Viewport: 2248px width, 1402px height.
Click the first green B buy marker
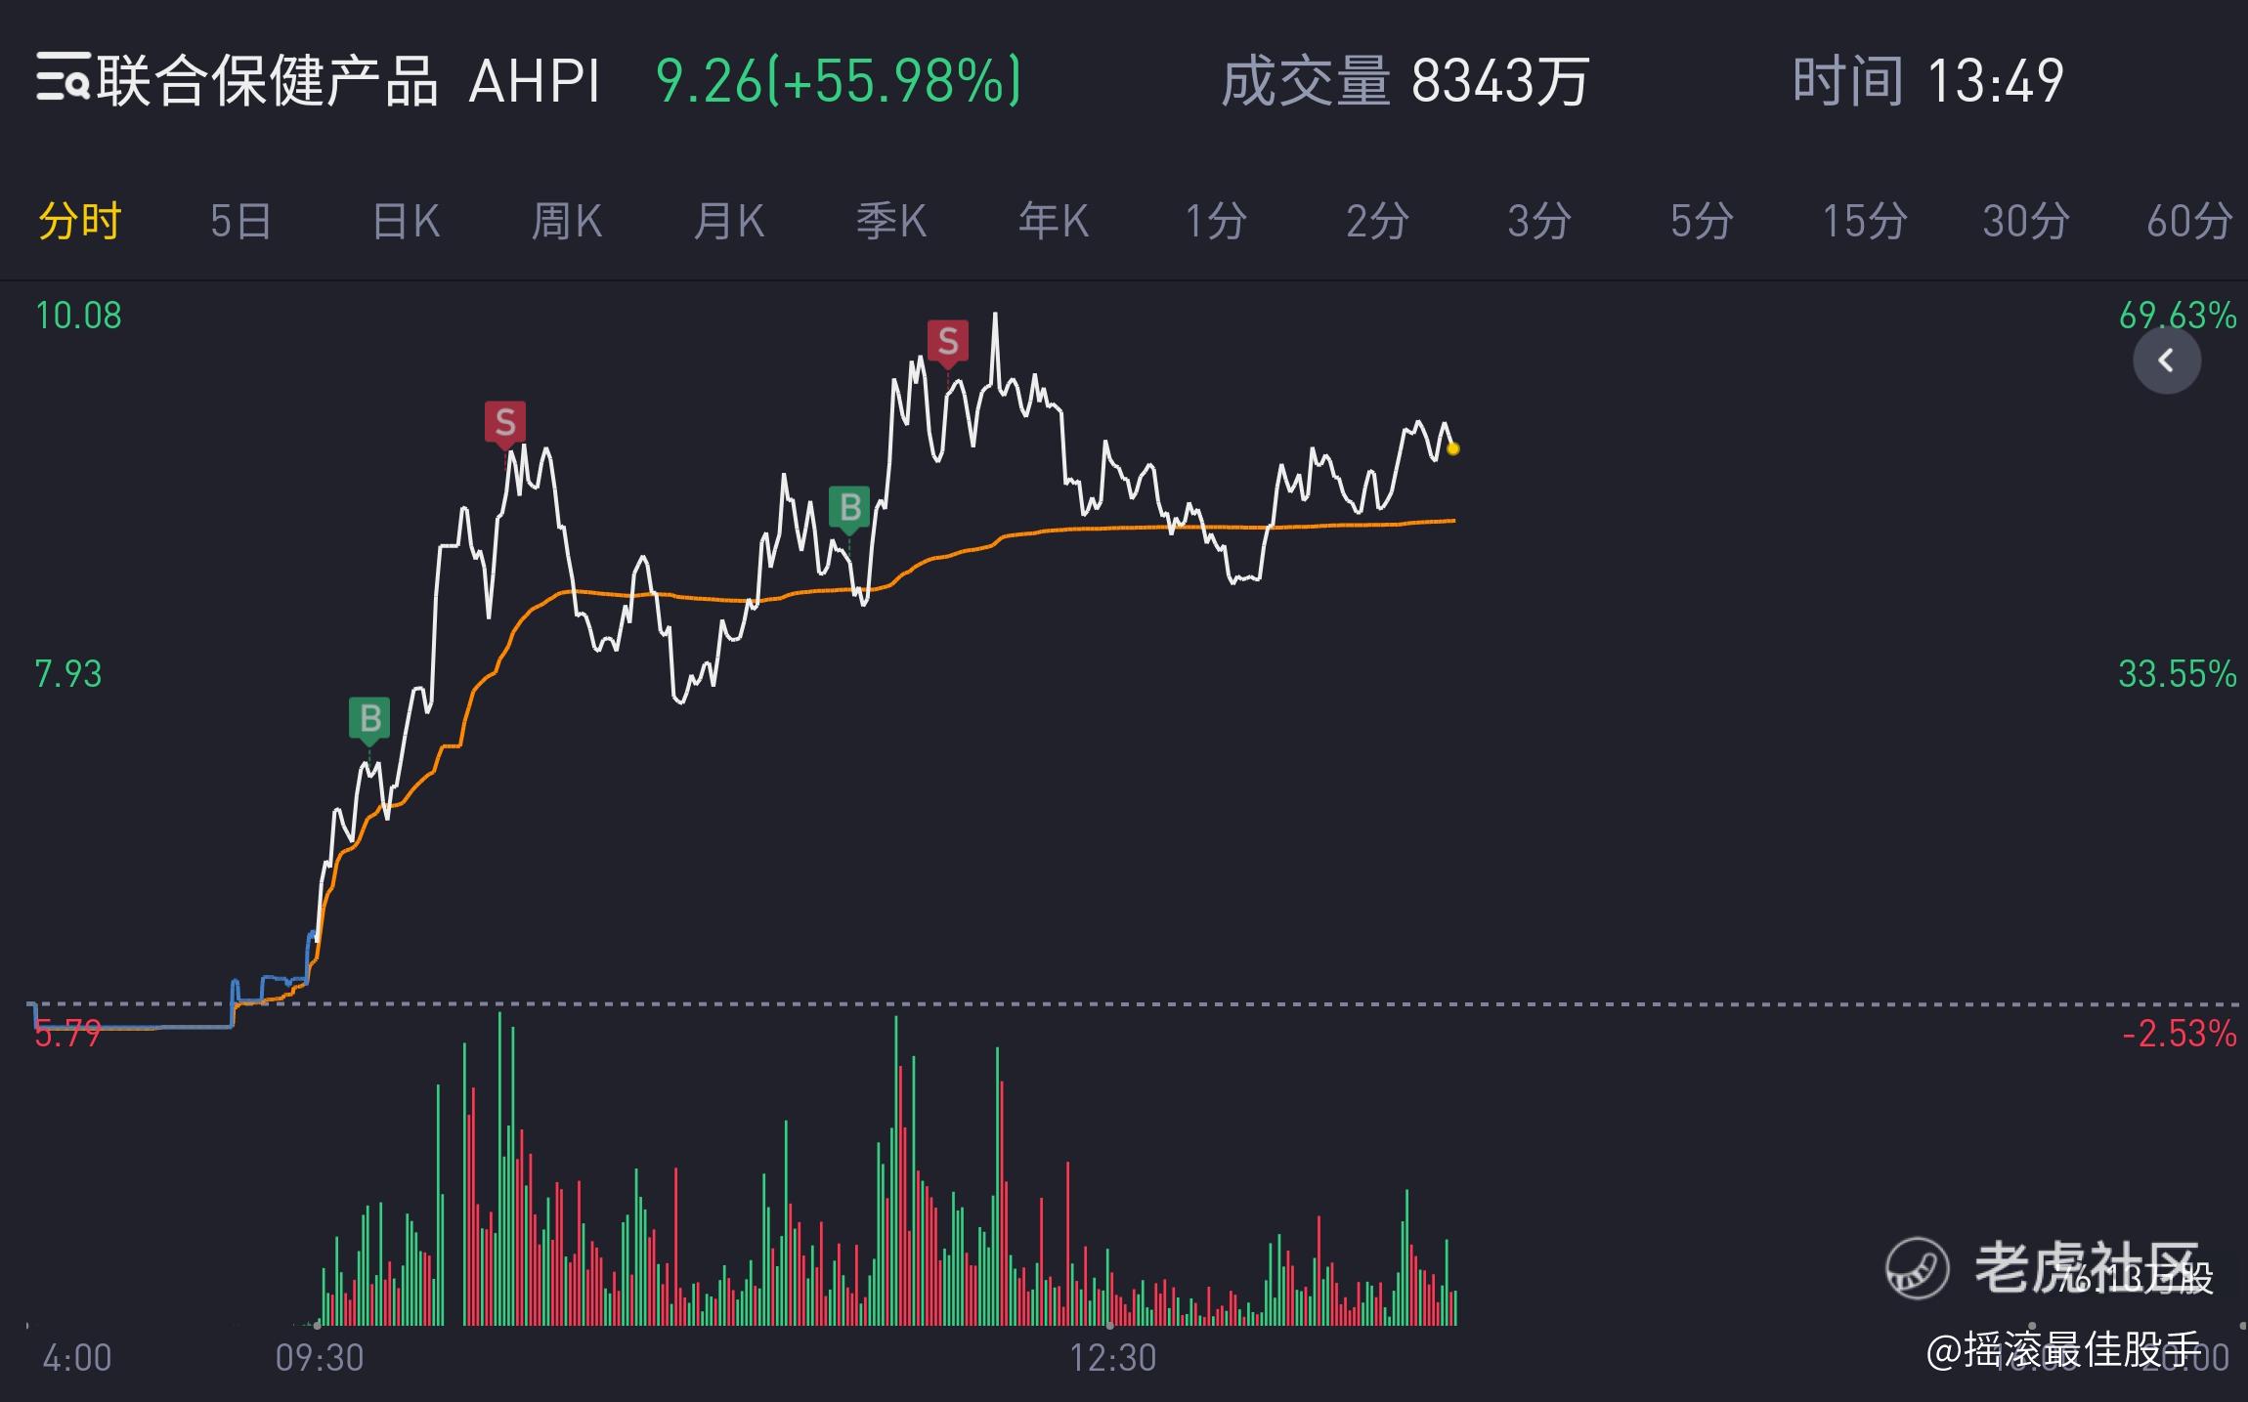pyautogui.click(x=369, y=720)
